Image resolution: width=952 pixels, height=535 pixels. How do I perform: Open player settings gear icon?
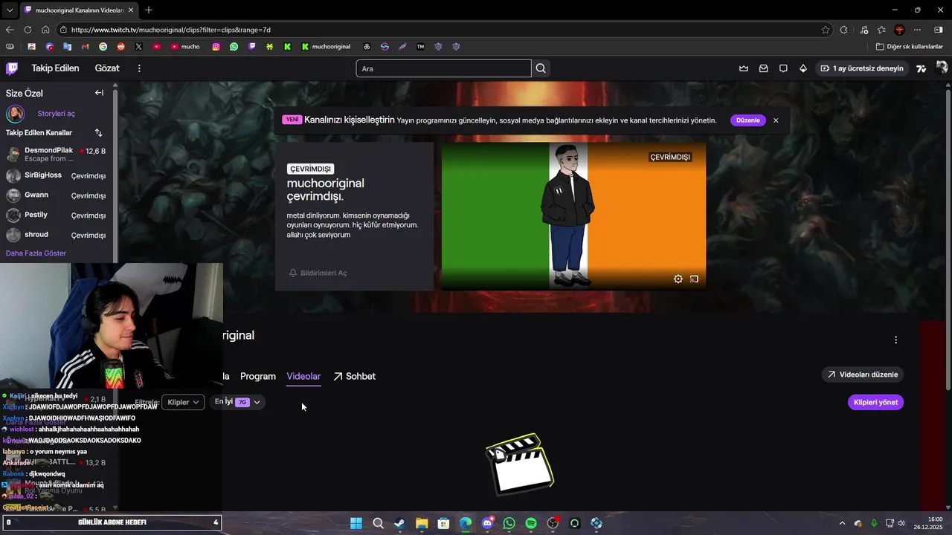coord(678,279)
